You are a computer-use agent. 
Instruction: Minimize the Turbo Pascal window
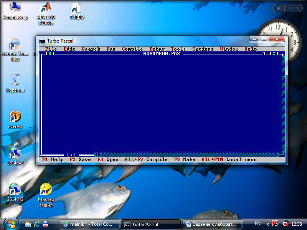(254, 39)
